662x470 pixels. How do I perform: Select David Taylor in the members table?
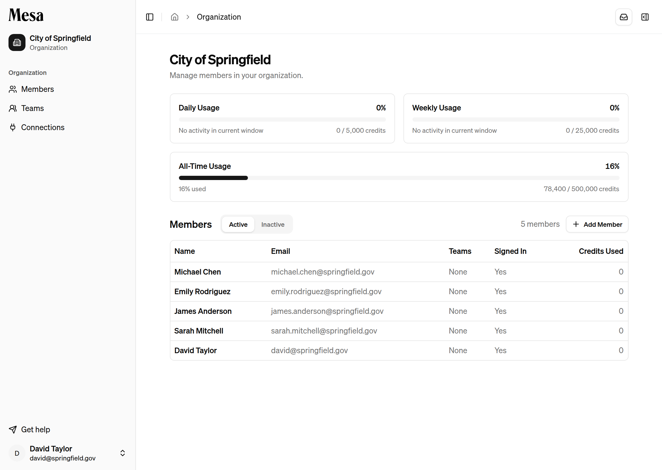coord(196,351)
